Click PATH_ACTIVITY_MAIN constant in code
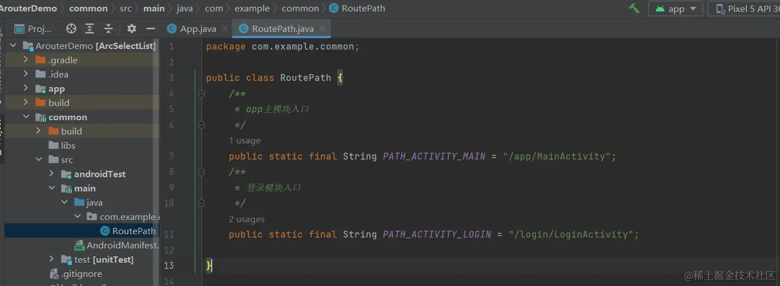Image resolution: width=780 pixels, height=286 pixels. pos(434,156)
